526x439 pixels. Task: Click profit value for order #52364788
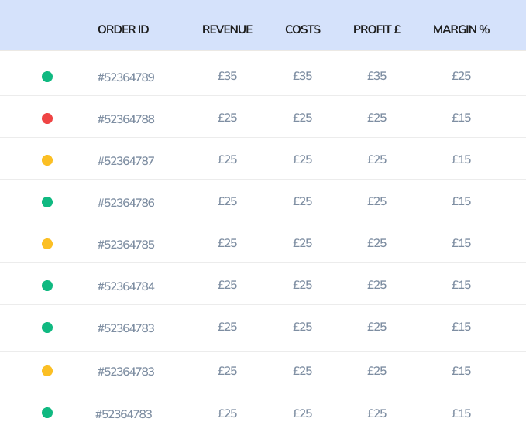tap(377, 118)
